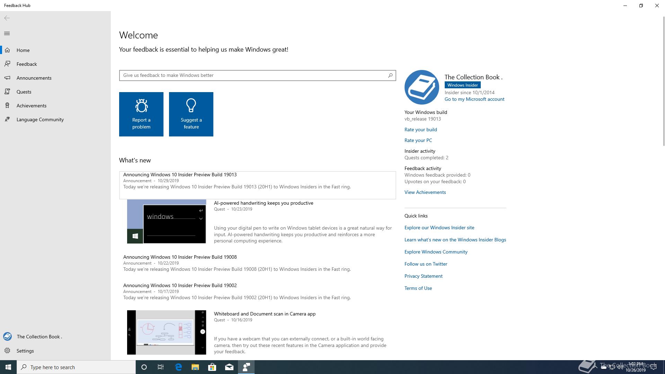Click the taskbar clock and date
The width and height of the screenshot is (665, 374).
[635, 367]
